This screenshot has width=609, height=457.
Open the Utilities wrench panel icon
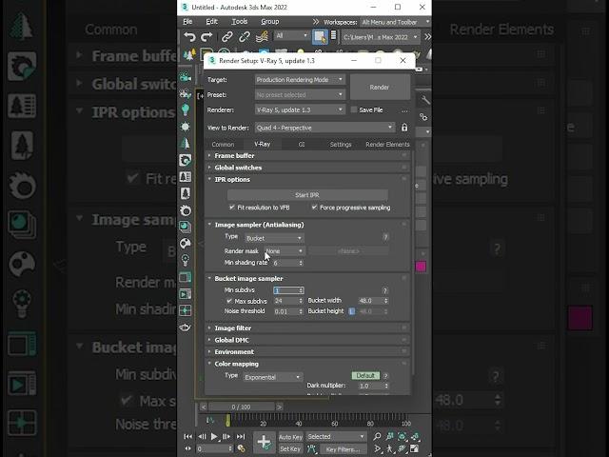point(425,100)
